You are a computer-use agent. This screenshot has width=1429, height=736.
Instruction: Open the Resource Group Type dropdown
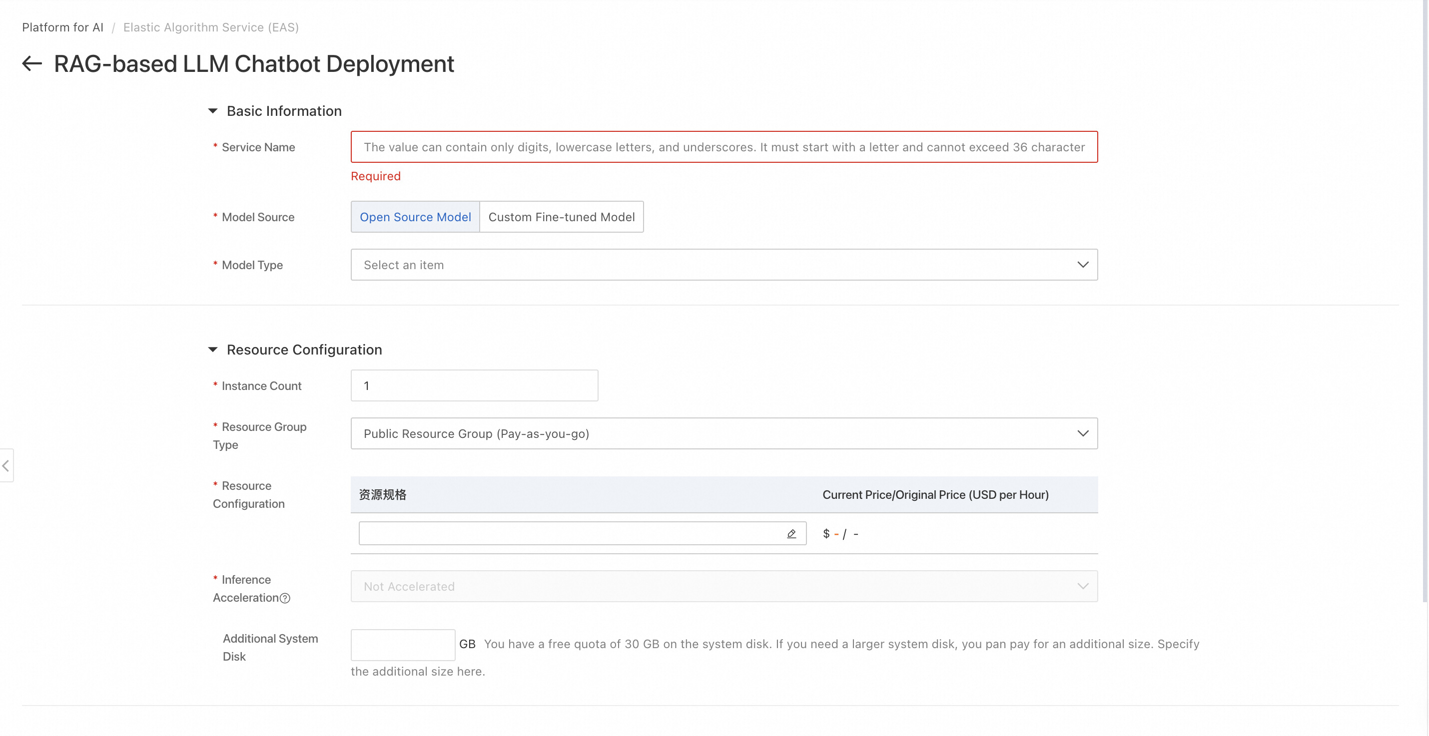pyautogui.click(x=715, y=433)
